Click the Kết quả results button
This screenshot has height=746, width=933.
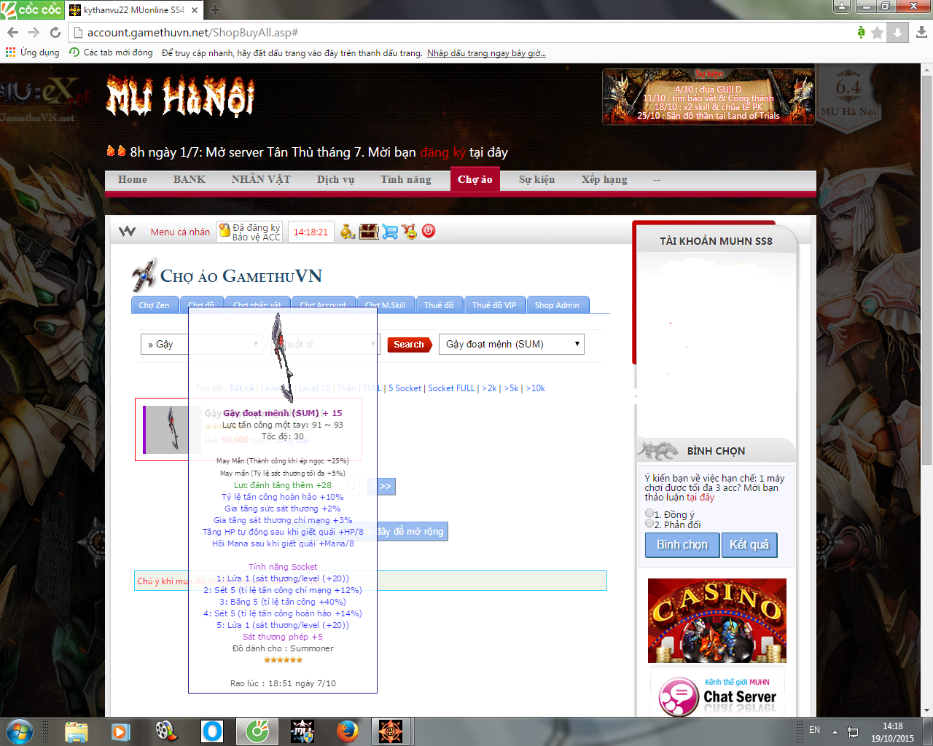click(749, 545)
